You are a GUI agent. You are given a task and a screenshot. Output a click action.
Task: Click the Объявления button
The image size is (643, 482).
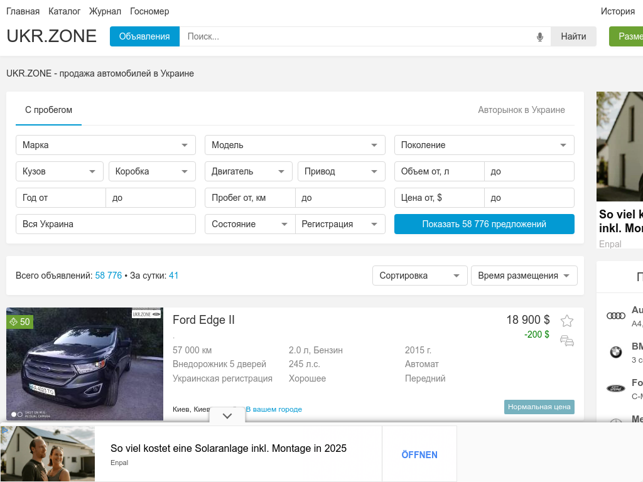click(144, 36)
